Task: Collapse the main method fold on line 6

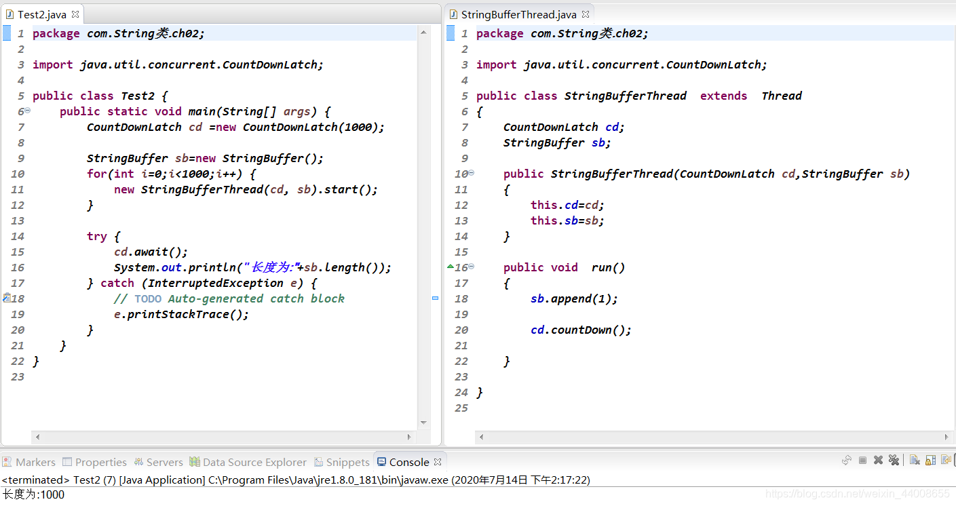Action: tap(28, 111)
